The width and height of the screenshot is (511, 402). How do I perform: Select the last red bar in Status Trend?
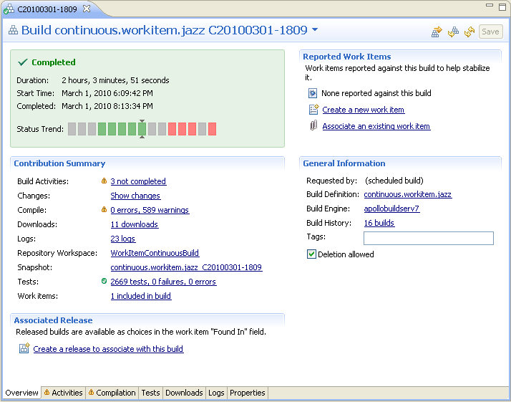(x=212, y=129)
